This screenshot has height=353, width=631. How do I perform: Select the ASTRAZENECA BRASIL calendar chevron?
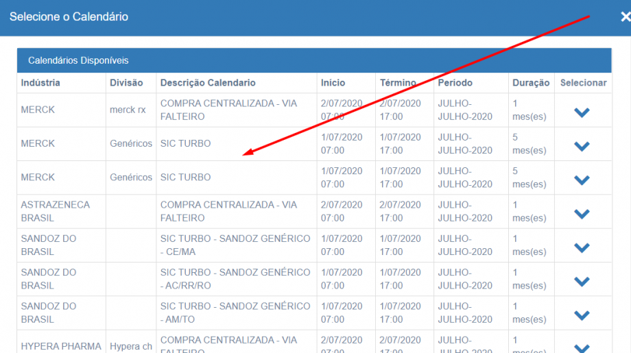[582, 214]
